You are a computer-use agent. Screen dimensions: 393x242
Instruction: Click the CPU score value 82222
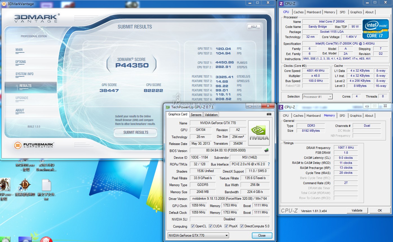154,91
